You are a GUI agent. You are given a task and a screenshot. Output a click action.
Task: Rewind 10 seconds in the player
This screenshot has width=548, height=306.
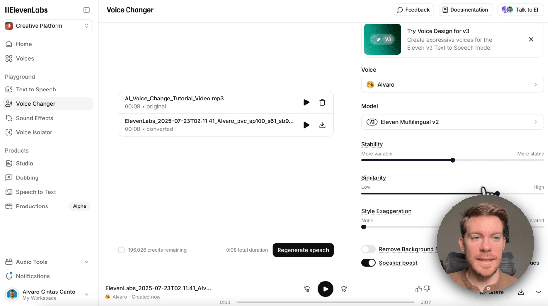tap(307, 289)
